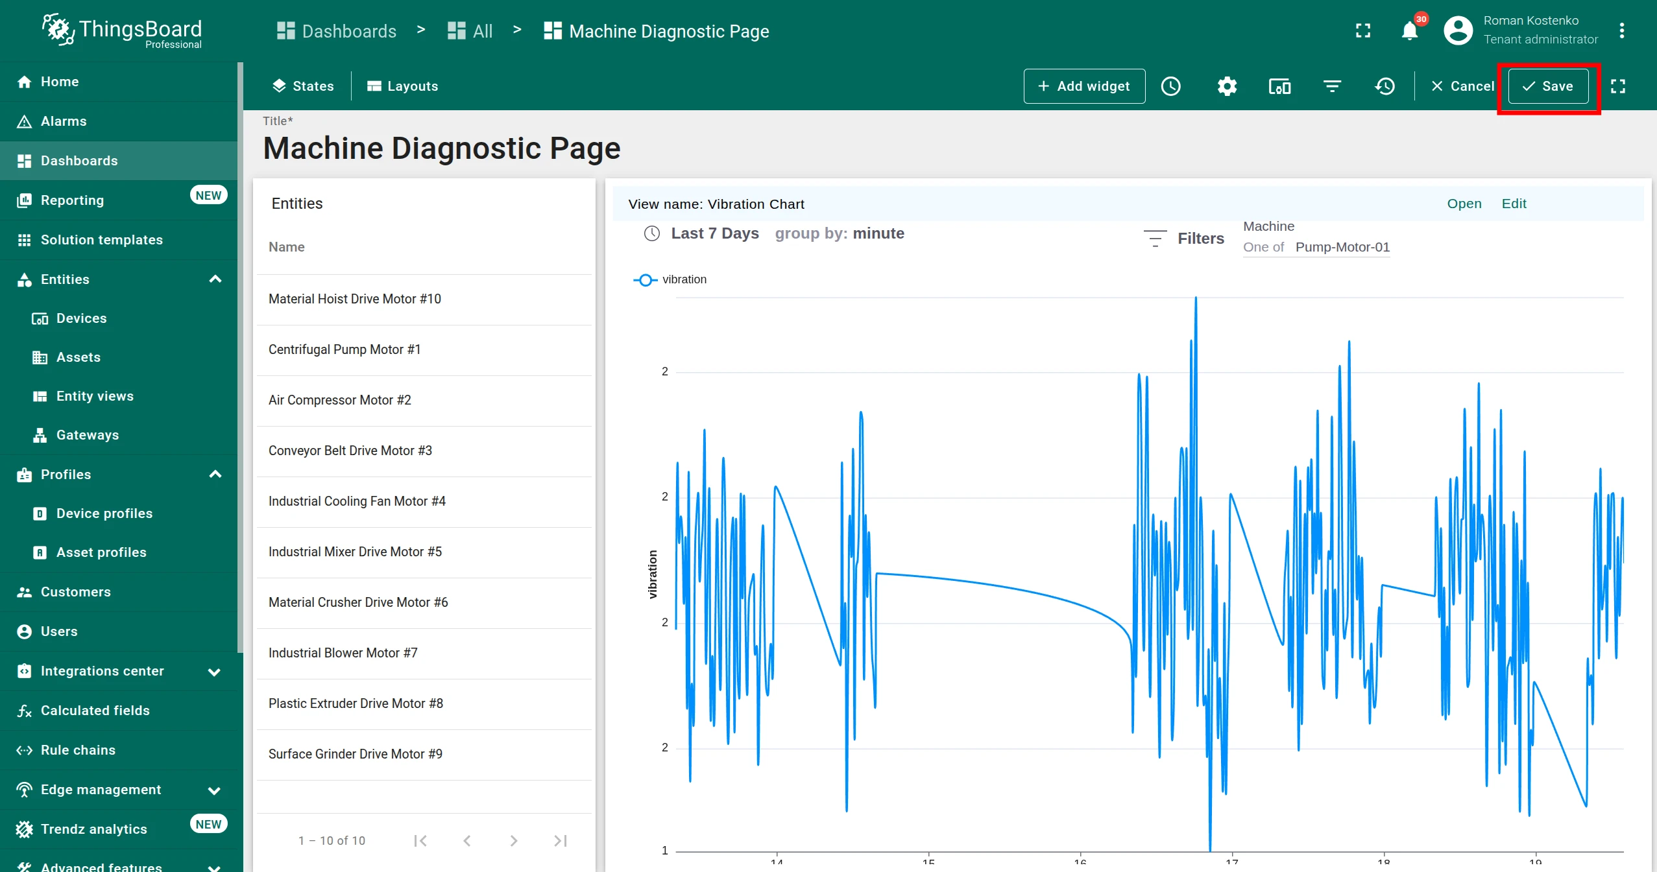The image size is (1657, 872).
Task: Open version control history icon
Action: tap(1385, 86)
